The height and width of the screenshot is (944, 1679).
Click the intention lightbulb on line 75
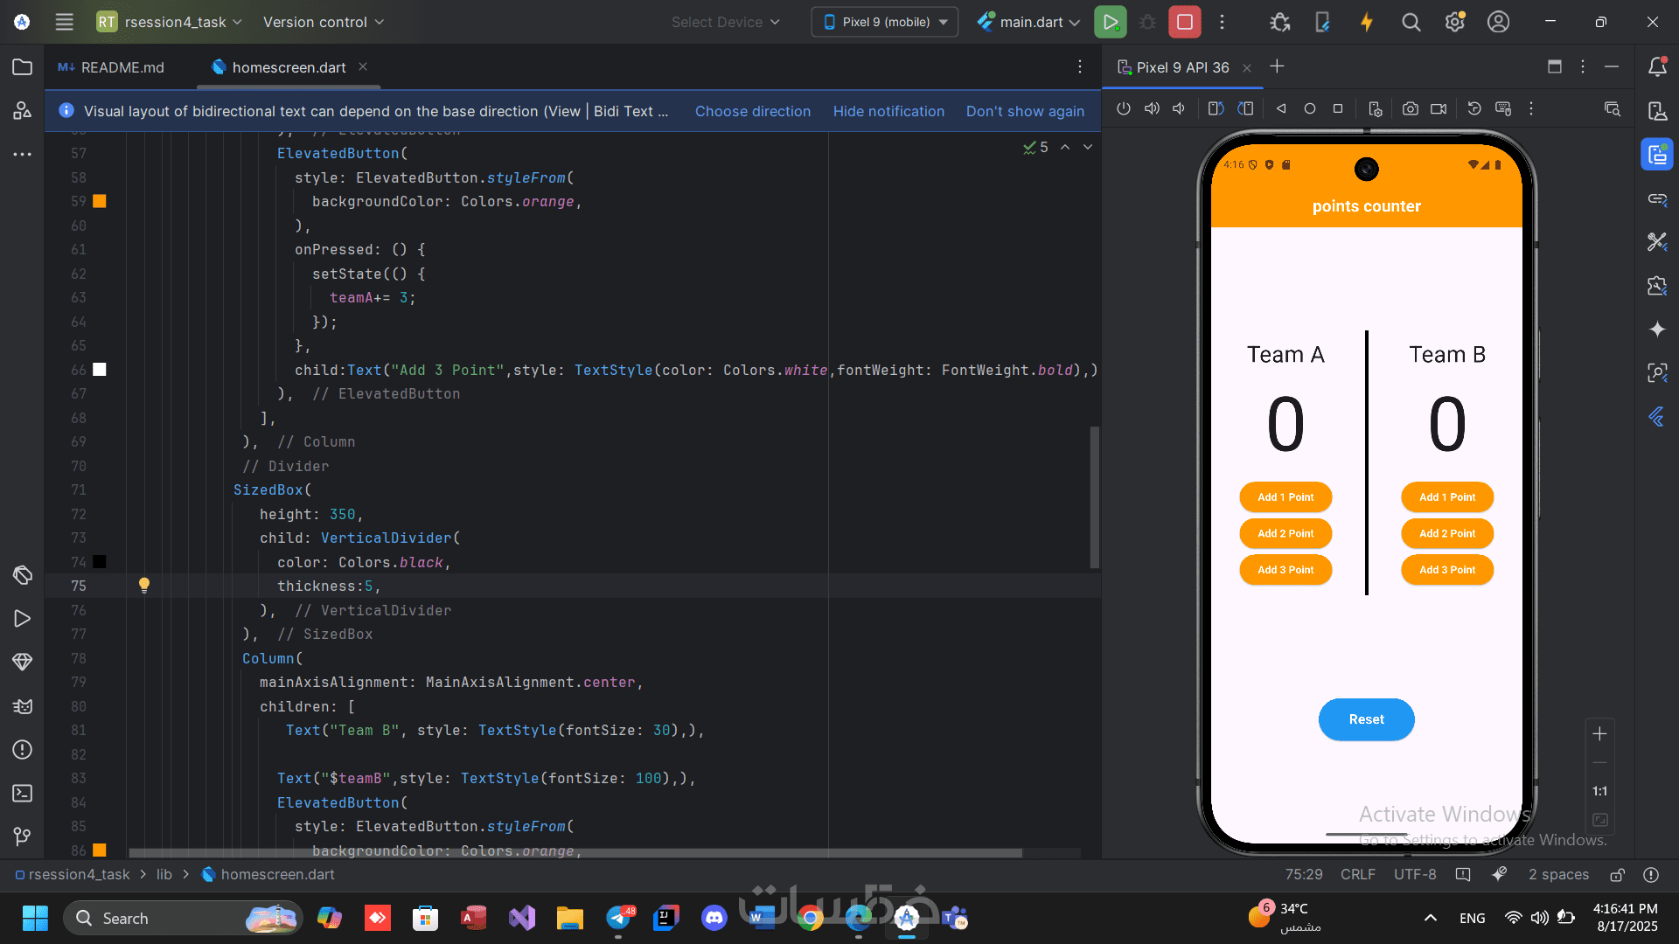click(144, 585)
